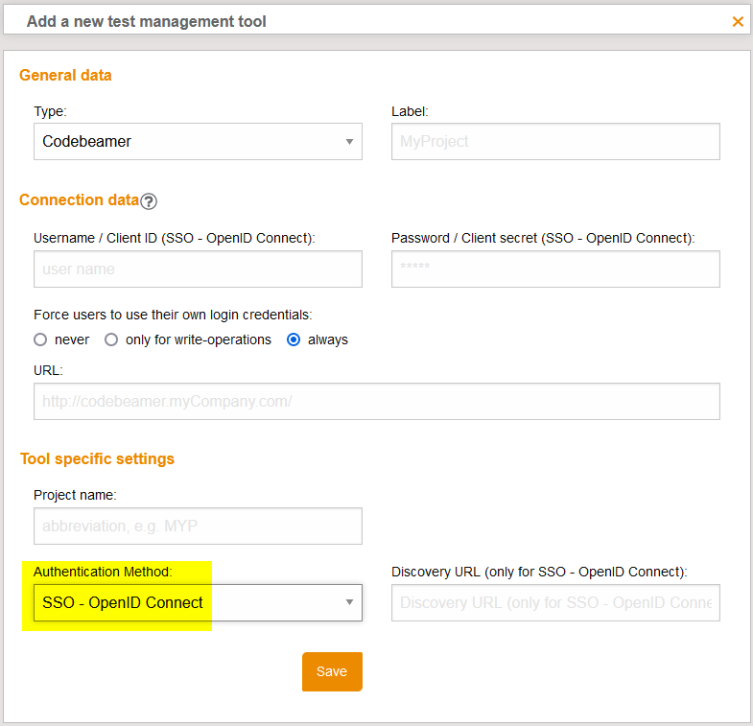Close the Add a new test management tool dialog
753x726 pixels.
click(738, 21)
